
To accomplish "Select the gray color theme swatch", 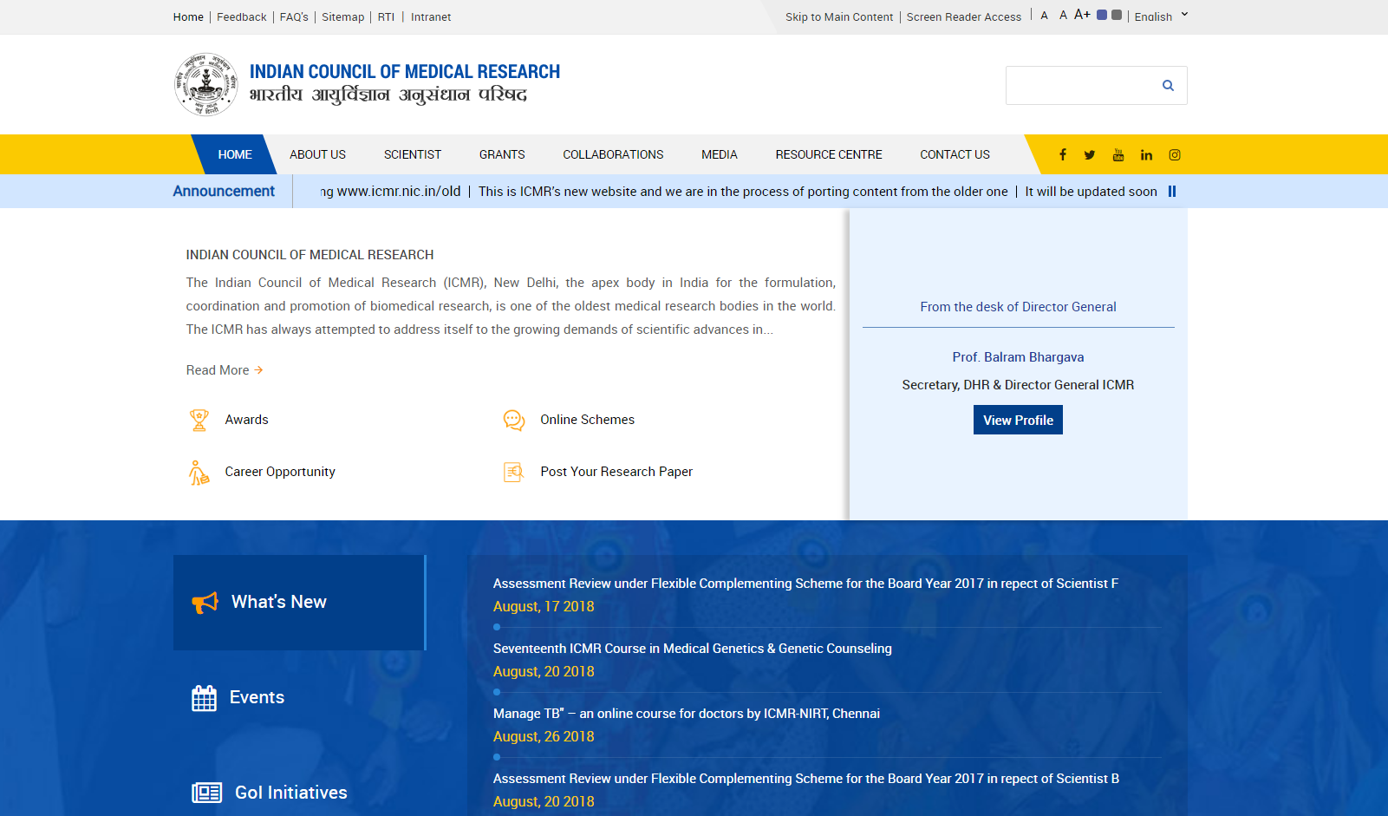I will pos(1117,15).
